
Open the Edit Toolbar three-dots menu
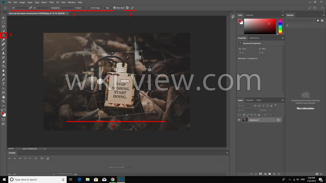tap(3, 106)
